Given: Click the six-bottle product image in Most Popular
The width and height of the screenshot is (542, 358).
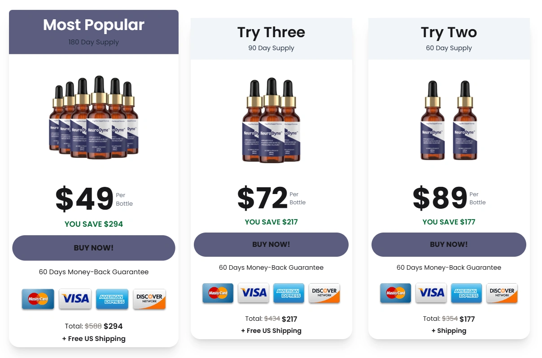Looking at the screenshot, I should (94, 119).
